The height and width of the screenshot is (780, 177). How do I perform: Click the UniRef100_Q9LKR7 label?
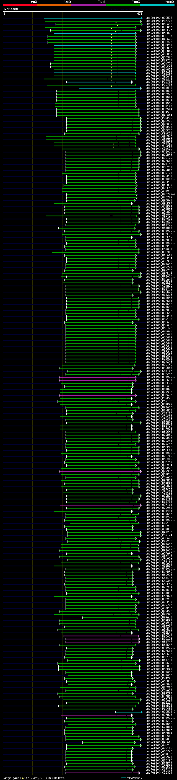pos(159,203)
